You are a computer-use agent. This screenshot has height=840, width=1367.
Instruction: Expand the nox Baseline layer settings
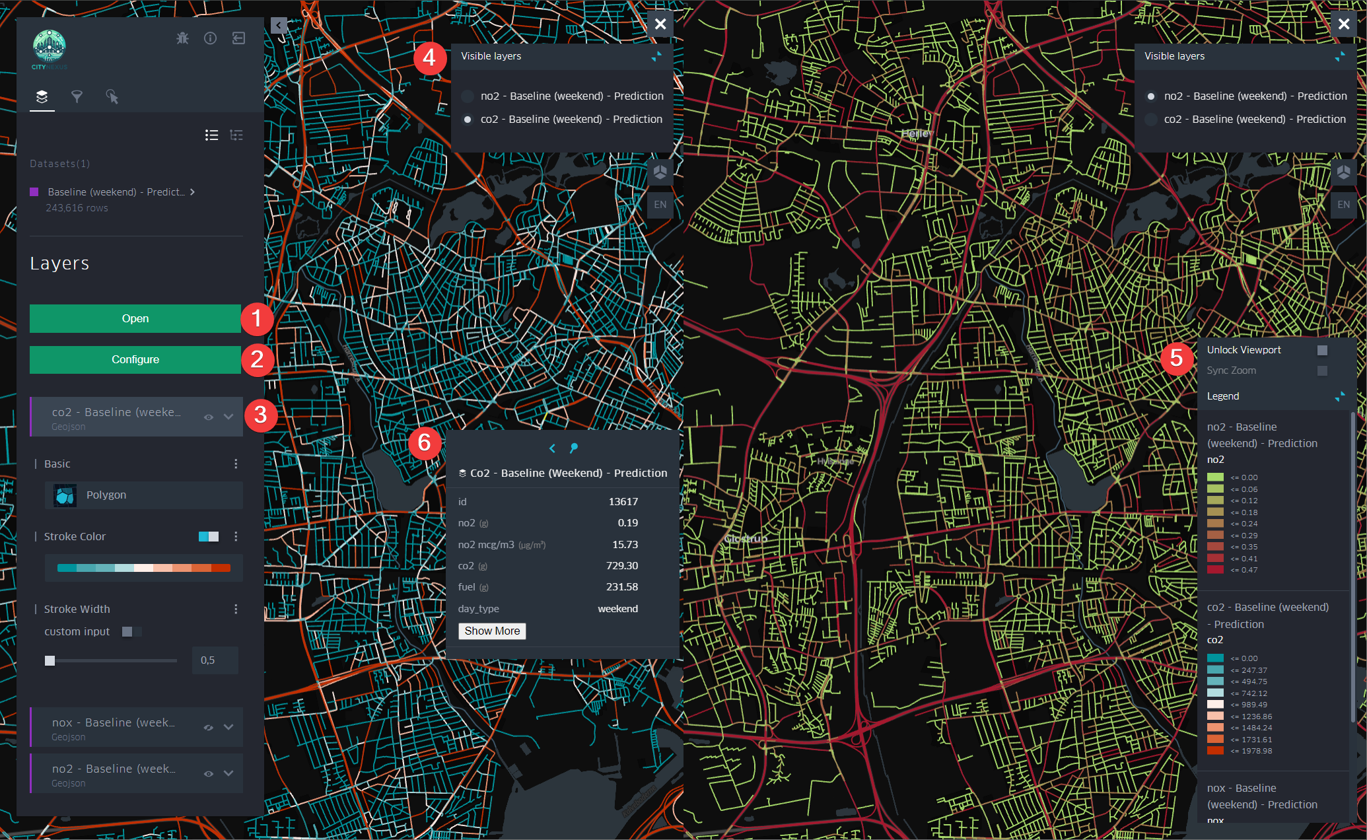click(x=228, y=728)
